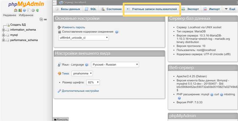This screenshot has height=121, width=238.
Task: Open the utf8mb4_unicode_ci collation dropdown
Action: [x=83, y=38]
